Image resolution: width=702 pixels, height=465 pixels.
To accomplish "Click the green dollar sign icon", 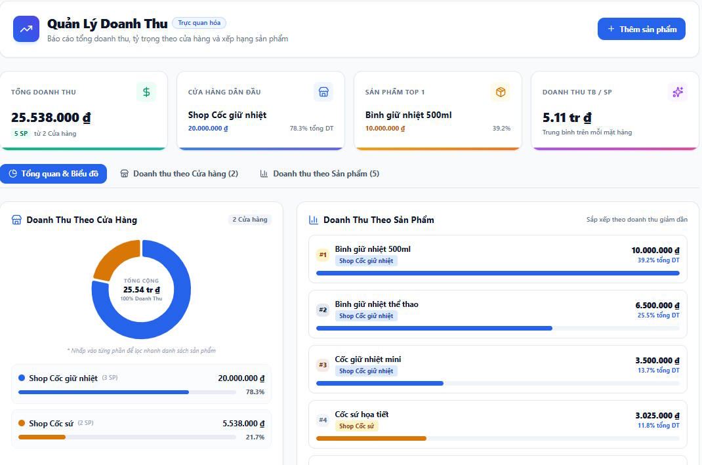I will (146, 92).
